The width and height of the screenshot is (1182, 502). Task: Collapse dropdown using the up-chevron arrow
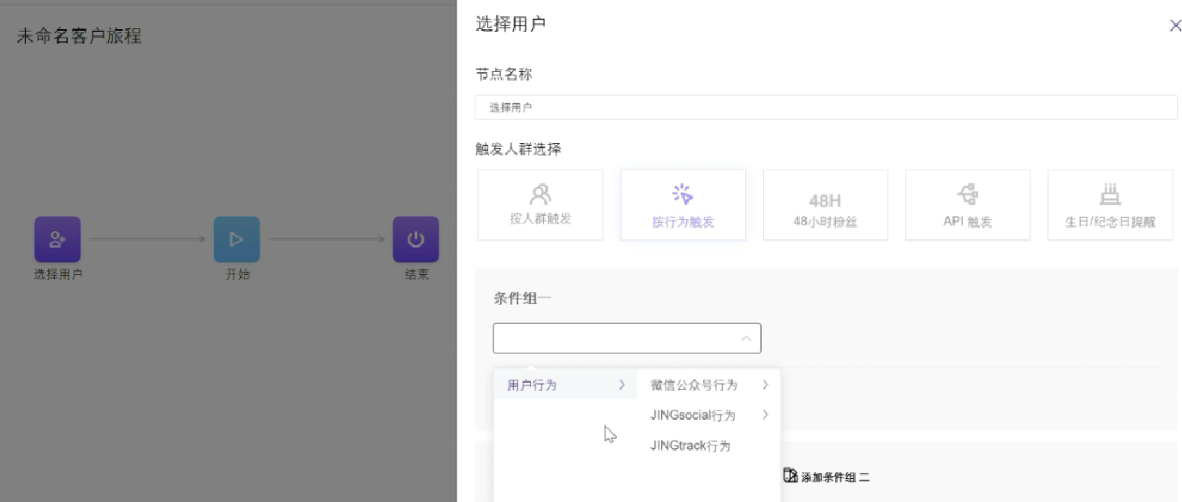tap(745, 339)
